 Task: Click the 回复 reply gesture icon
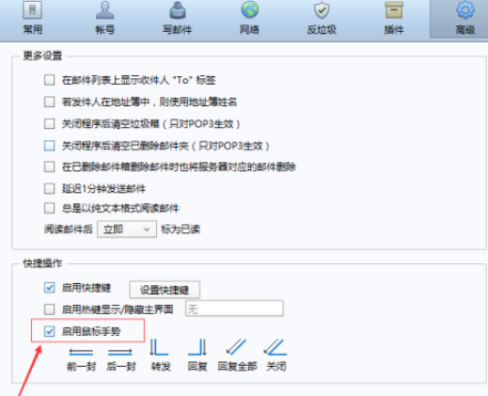pos(197,347)
